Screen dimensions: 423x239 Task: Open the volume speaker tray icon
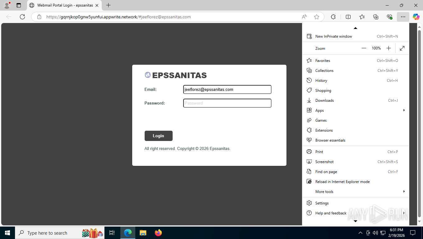(375, 233)
